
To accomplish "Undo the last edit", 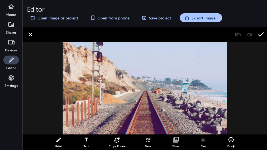I will point(238,34).
